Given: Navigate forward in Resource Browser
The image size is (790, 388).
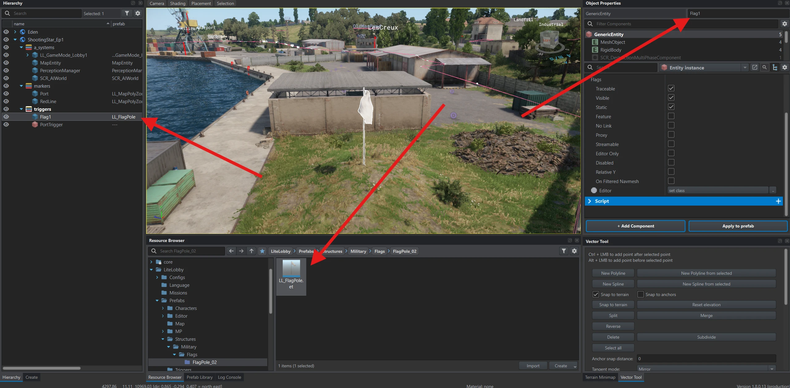Looking at the screenshot, I should (241, 251).
